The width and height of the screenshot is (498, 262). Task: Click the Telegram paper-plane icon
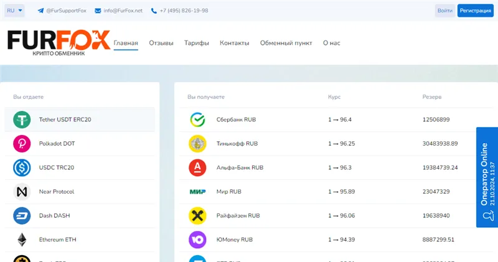coord(40,11)
